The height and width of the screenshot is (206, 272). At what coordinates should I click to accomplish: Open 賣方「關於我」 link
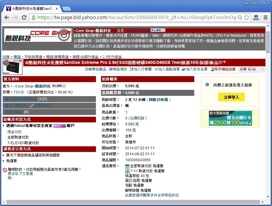click(x=17, y=105)
